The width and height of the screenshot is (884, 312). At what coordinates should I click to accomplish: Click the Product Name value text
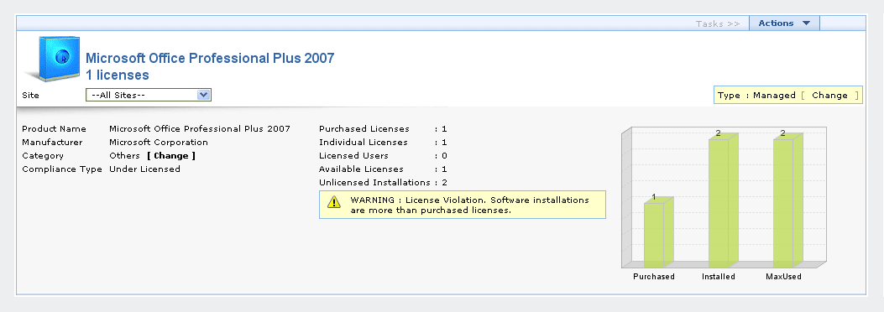[x=200, y=129]
